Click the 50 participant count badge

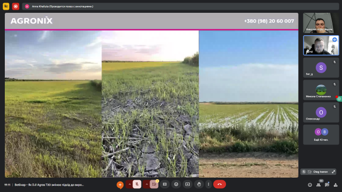[321, 181]
